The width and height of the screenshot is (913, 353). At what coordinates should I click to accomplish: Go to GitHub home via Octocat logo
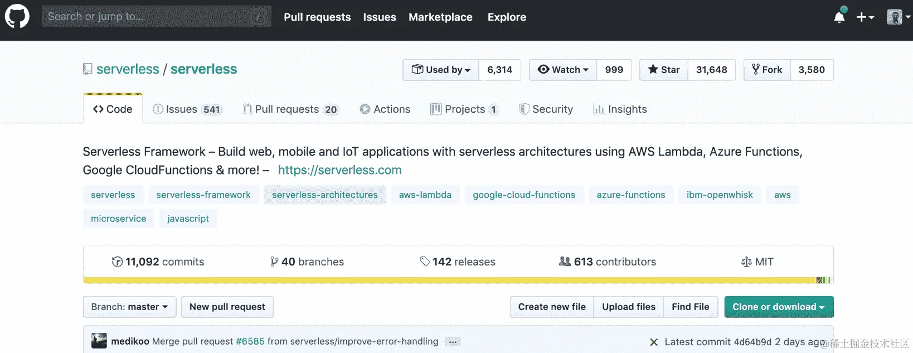tap(17, 17)
